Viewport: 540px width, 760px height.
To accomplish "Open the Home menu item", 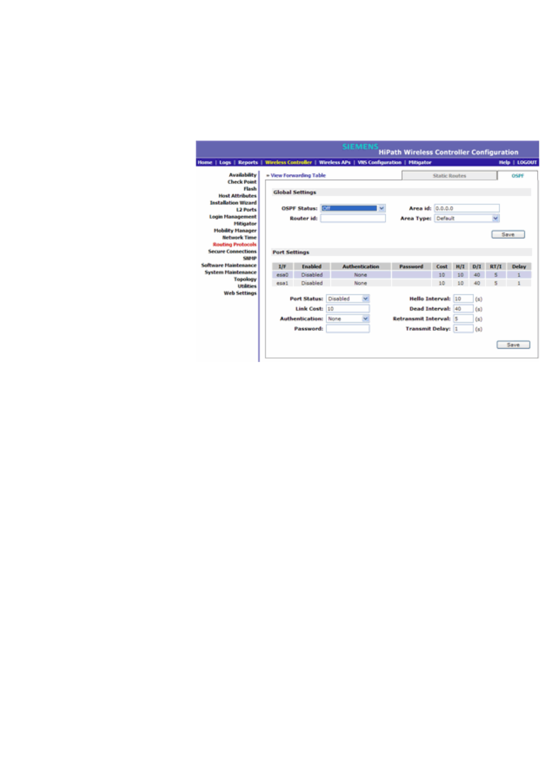I will point(205,163).
